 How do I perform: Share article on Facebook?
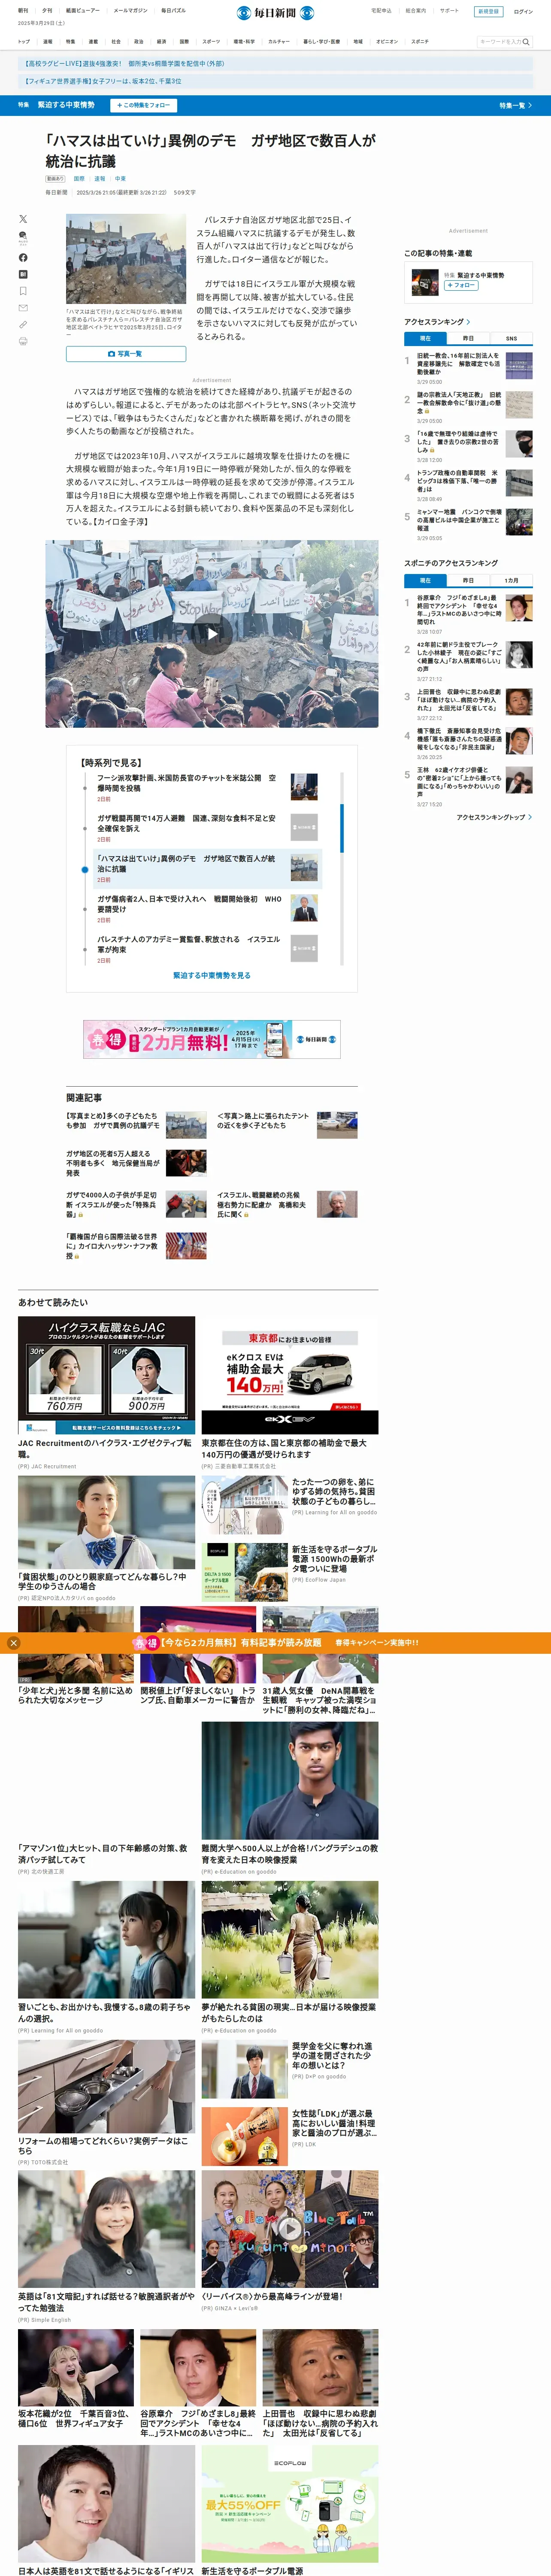[x=23, y=258]
